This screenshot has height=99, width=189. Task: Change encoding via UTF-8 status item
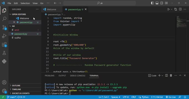tap(126, 97)
